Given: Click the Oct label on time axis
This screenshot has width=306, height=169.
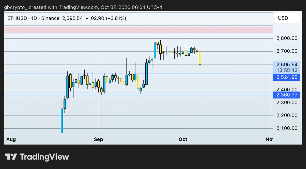Looking at the screenshot, I should pyautogui.click(x=183, y=139).
